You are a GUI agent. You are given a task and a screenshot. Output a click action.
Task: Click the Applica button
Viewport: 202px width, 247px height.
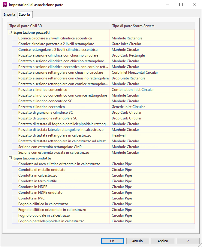point(163,241)
